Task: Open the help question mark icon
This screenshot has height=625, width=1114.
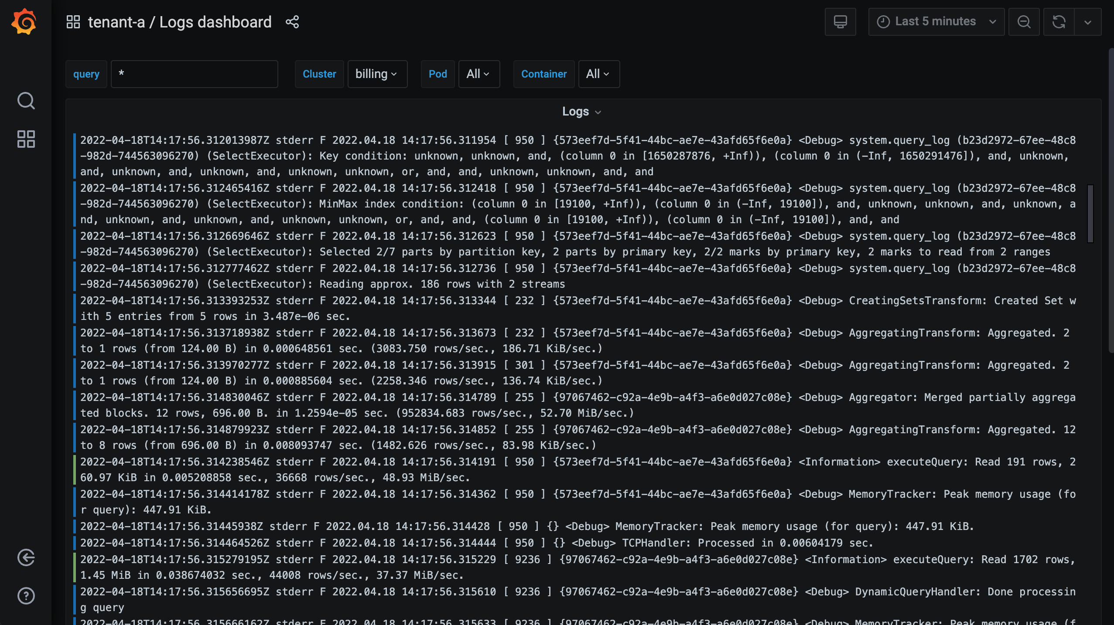Action: [26, 596]
